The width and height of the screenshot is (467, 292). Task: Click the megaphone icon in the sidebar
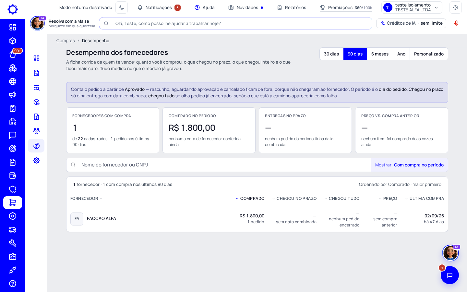click(x=13, y=95)
